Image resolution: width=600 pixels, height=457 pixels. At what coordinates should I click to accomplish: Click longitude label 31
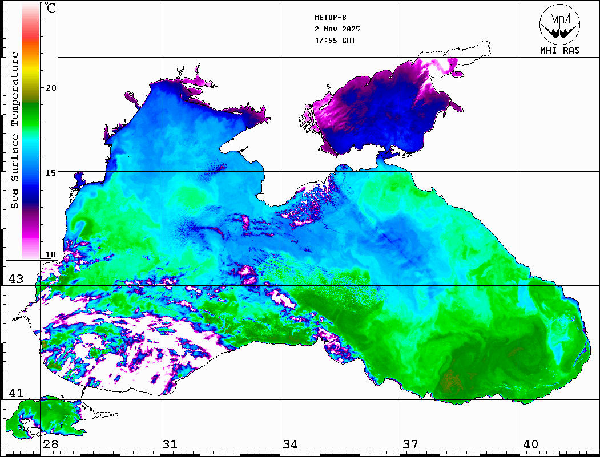tap(170, 444)
